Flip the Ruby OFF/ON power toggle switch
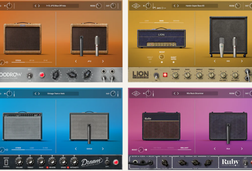Screen dimensions: 252x171 pos(245,163)
